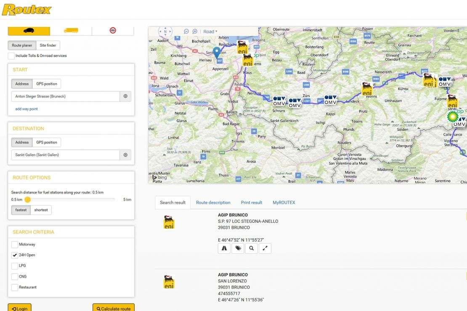Uncheck the 24H Open criterion
467x311 pixels.
[15, 255]
